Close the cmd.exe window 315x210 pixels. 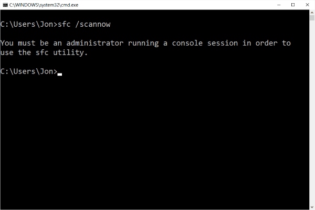tap(308, 4)
